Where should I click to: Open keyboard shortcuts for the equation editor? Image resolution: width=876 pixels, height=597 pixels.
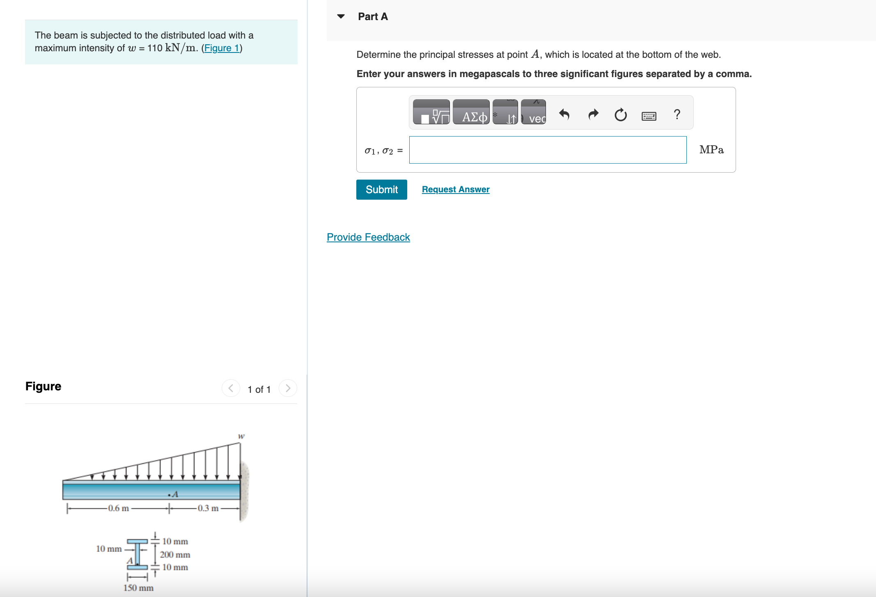pyautogui.click(x=648, y=116)
